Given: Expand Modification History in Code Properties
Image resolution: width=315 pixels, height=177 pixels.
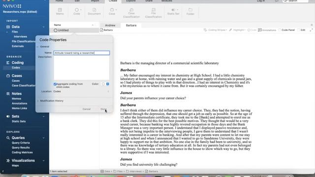Looking at the screenshot, I should [38, 101].
